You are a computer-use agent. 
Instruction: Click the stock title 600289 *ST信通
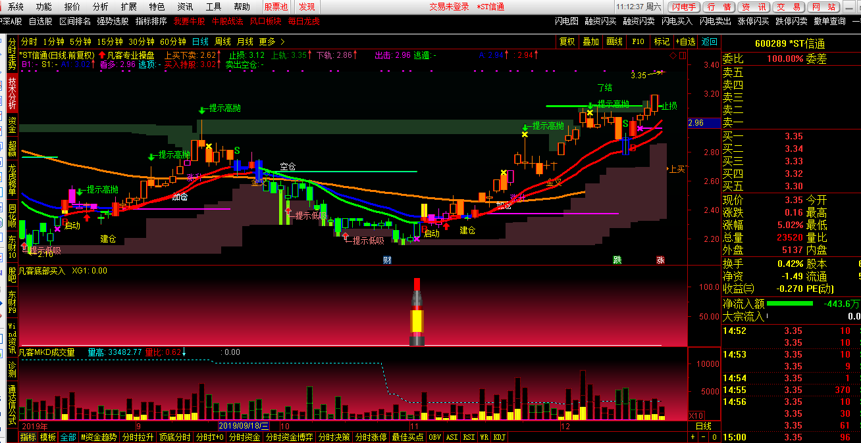pos(790,43)
